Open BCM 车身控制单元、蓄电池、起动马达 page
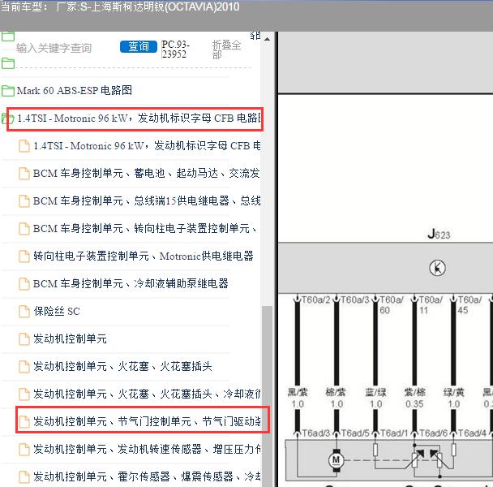This screenshot has height=487, width=493. pyautogui.click(x=147, y=174)
